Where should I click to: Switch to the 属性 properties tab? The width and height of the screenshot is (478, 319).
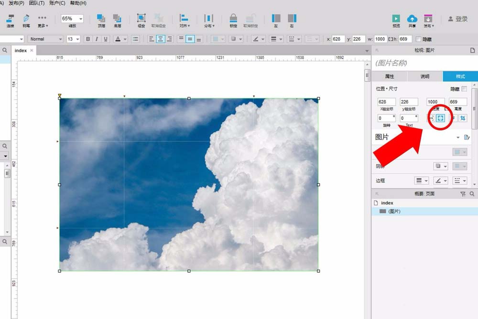tap(389, 76)
